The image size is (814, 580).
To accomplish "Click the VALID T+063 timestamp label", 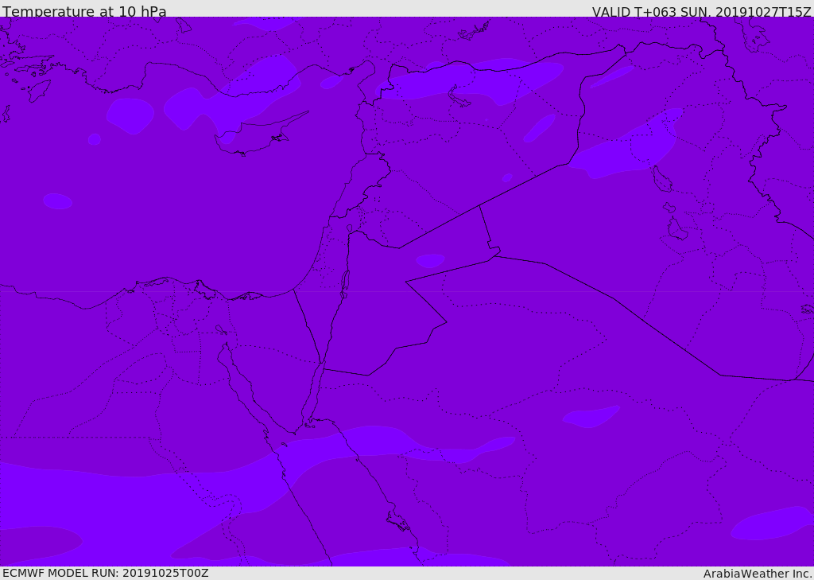I will coord(701,12).
